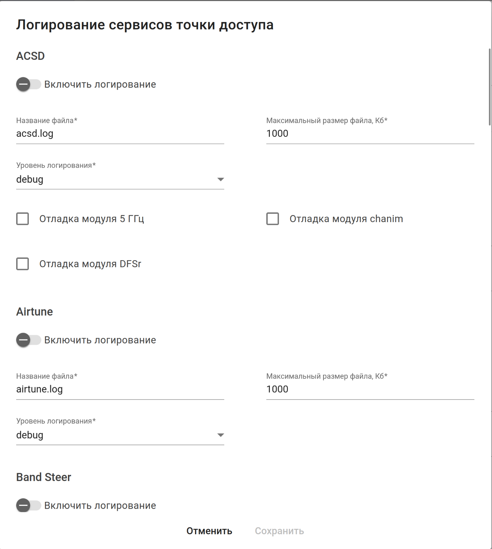The height and width of the screenshot is (549, 492).
Task: Click the "Отладка модуля 5 ГГц" label
Action: pyautogui.click(x=92, y=219)
